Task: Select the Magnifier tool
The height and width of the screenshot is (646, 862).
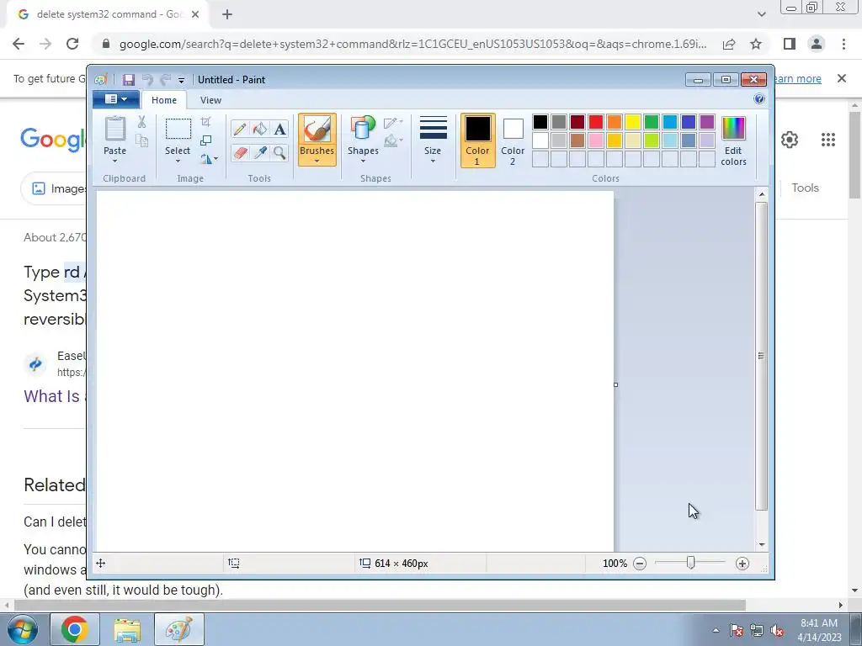Action: point(279,152)
